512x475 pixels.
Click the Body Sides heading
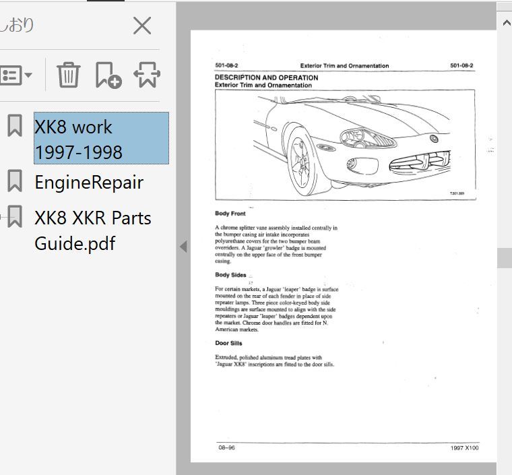point(230,275)
